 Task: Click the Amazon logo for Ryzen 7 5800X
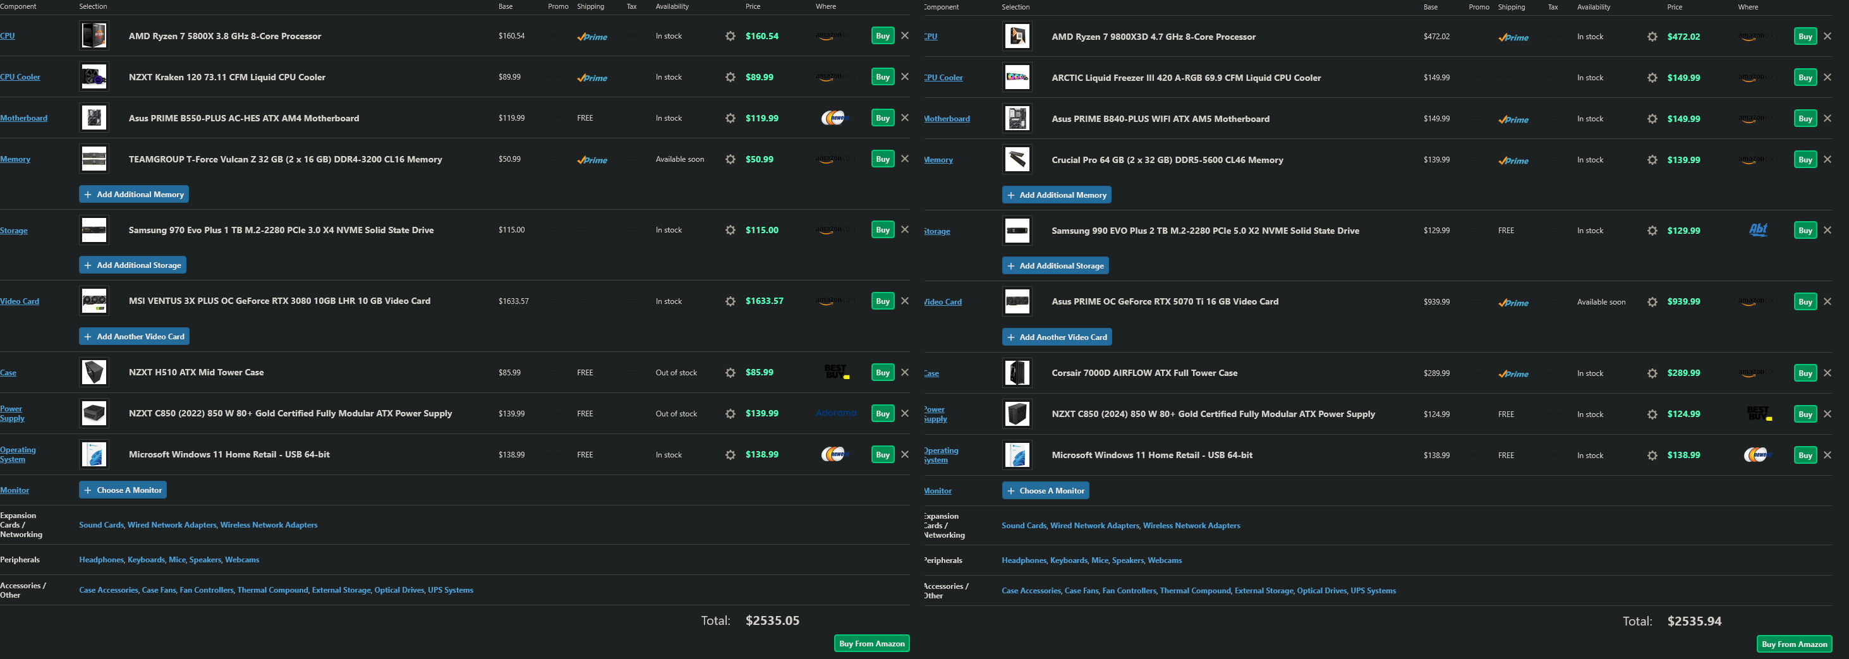(835, 36)
